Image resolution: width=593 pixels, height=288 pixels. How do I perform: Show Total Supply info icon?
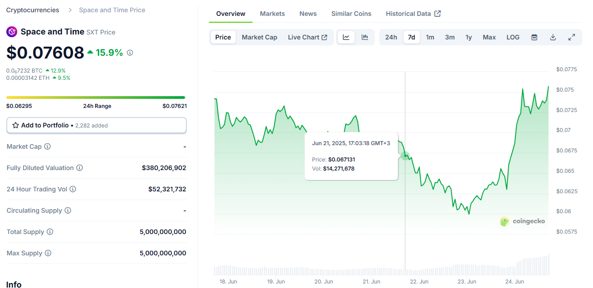point(50,232)
